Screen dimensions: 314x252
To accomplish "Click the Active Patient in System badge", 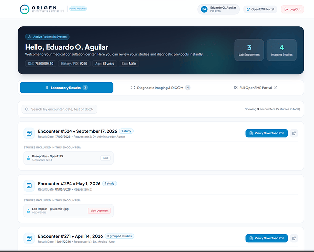I will [48, 37].
